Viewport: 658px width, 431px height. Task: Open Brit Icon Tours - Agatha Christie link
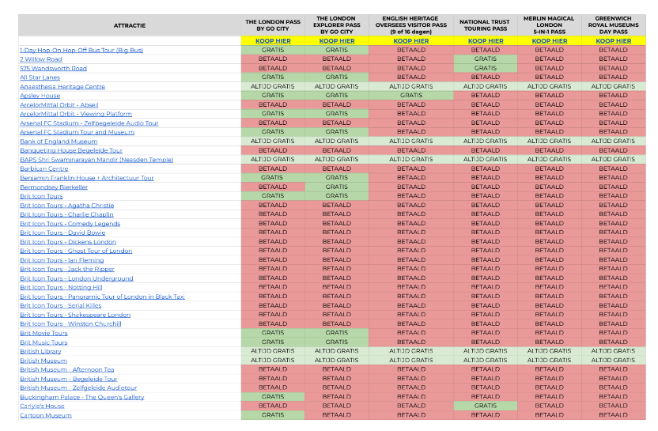[x=66, y=205]
